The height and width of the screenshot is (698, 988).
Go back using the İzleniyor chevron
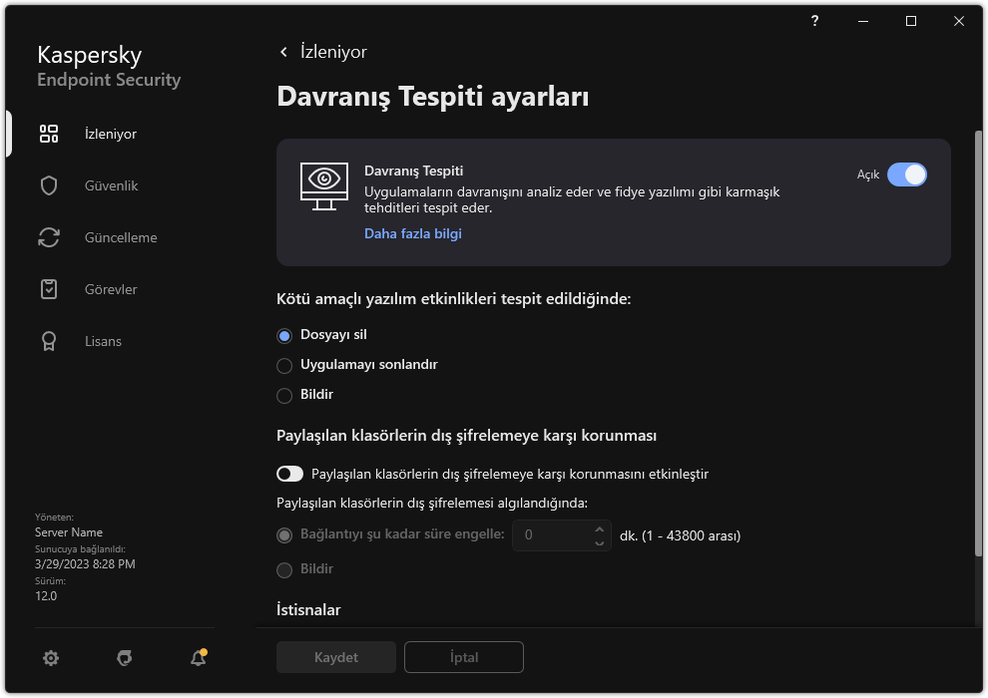[x=284, y=52]
